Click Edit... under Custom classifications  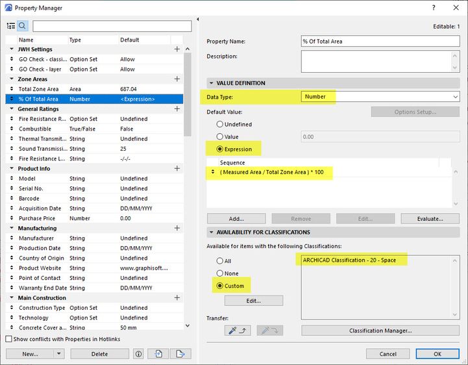pyautogui.click(x=254, y=301)
